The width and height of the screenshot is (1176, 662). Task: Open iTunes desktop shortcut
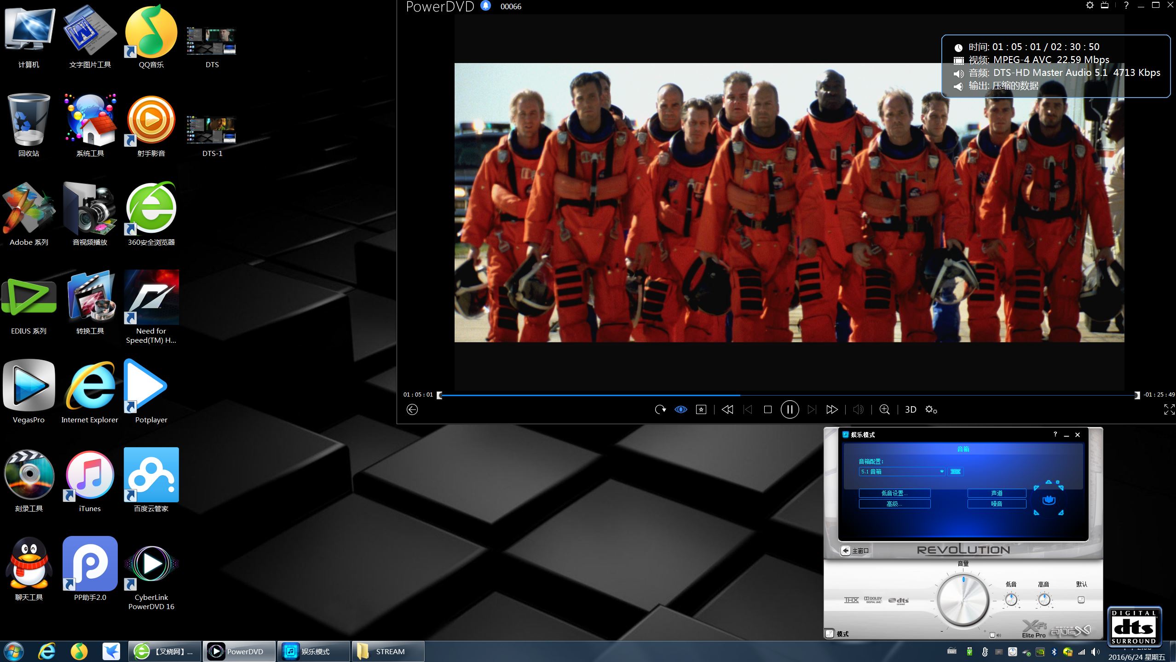click(90, 480)
